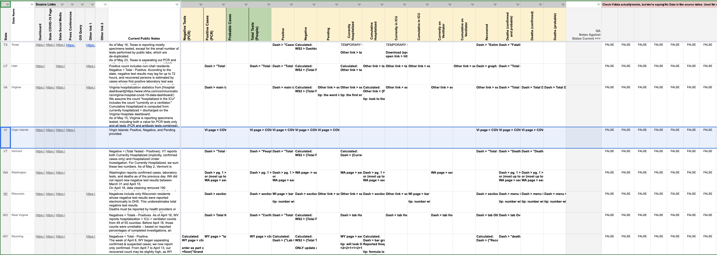
Task: Open filter icon above Other link 1 column
Action: (x=92, y=5)
